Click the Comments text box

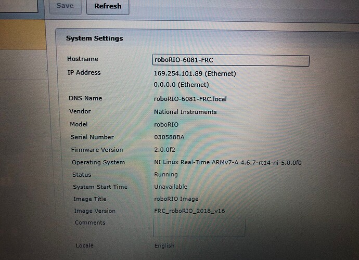(x=199, y=227)
